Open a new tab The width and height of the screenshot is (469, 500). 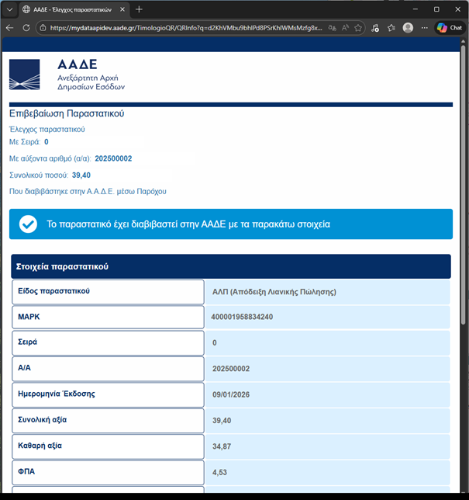pos(139,9)
